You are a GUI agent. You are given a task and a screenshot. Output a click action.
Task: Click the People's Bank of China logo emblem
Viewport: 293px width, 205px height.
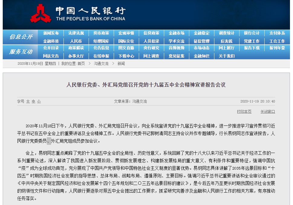[x=41, y=13]
